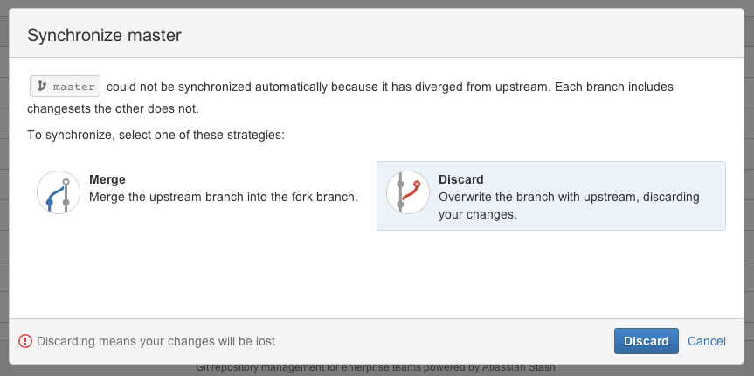Click 'Overwrite the branch with upstream' description
The height and width of the screenshot is (376, 754).
coord(569,205)
